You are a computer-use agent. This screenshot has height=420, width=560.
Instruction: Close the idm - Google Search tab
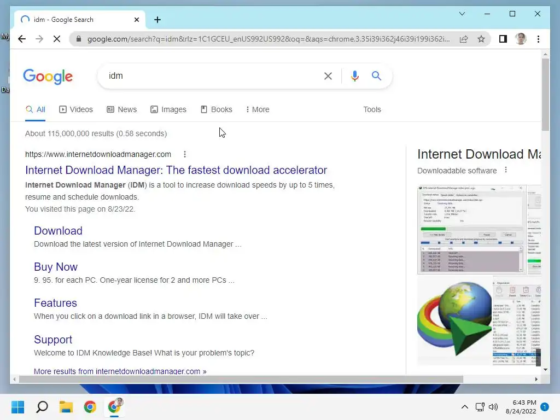pos(136,20)
